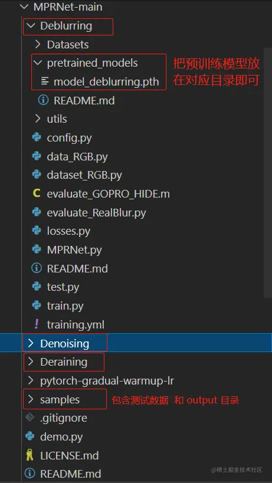The image size is (272, 483).
Task: Open train.py file
Action: click(x=65, y=306)
